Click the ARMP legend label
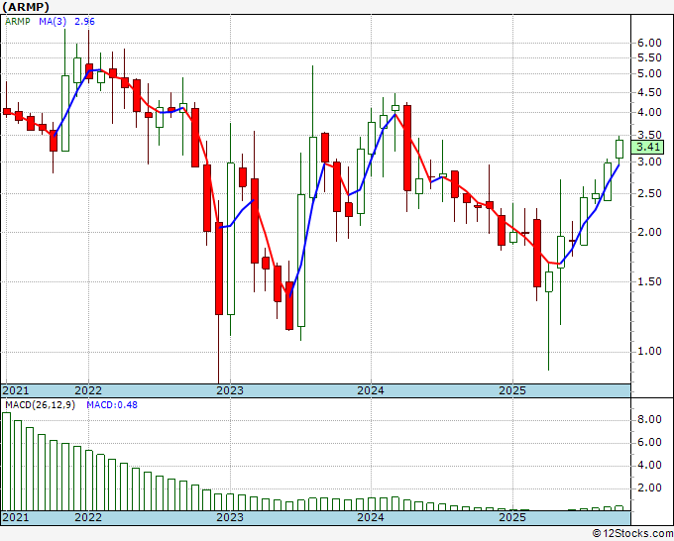 coord(17,22)
